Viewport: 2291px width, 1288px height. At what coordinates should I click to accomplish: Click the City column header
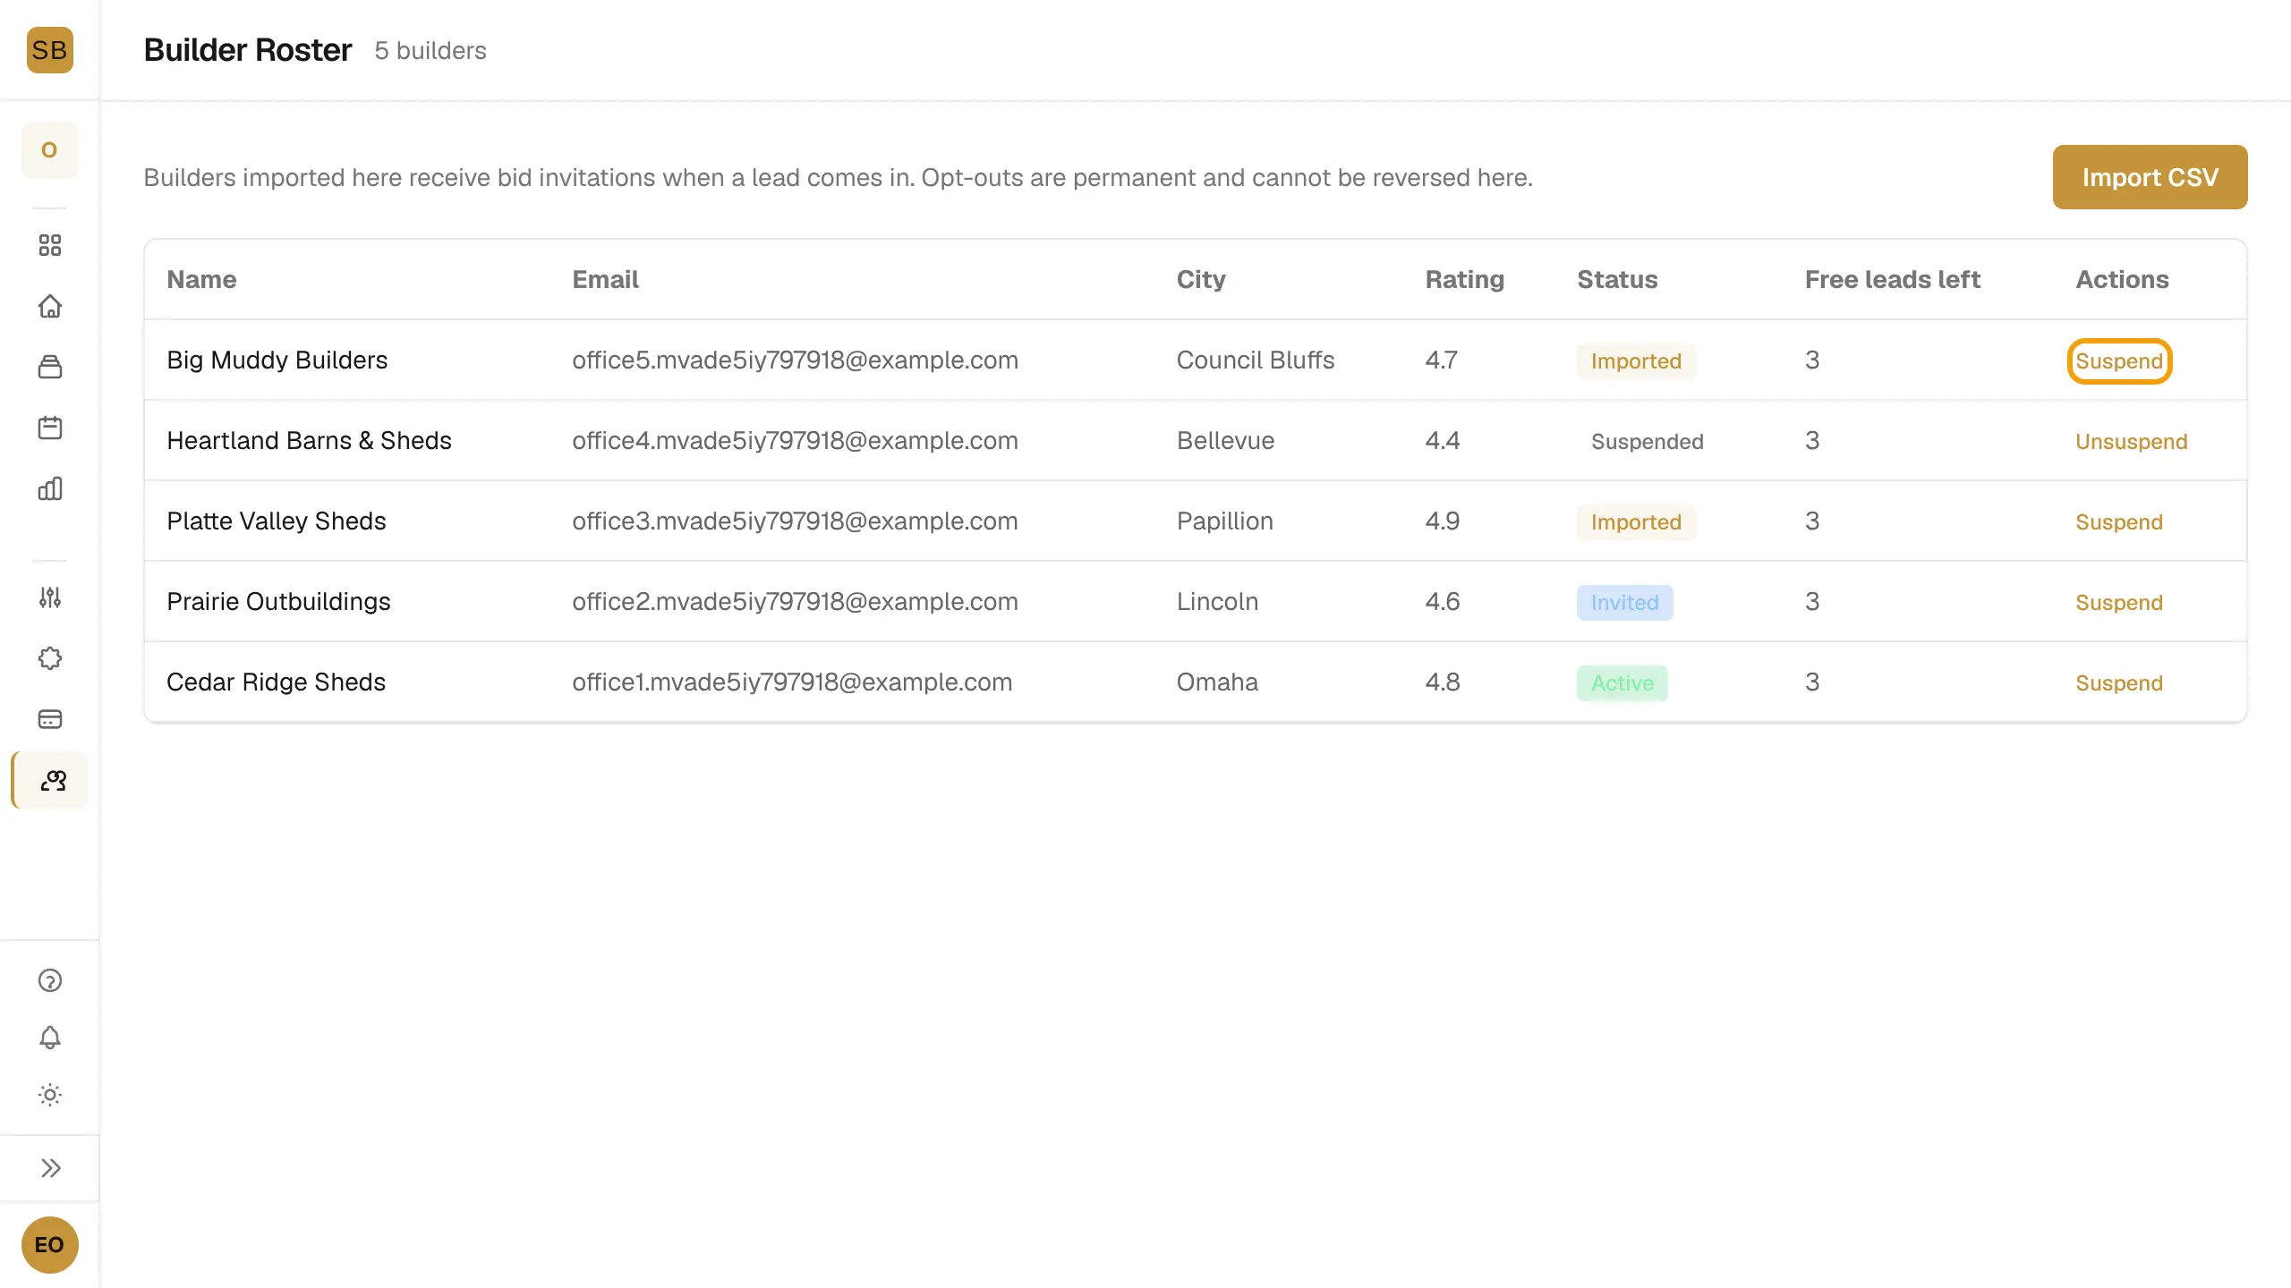(x=1201, y=279)
